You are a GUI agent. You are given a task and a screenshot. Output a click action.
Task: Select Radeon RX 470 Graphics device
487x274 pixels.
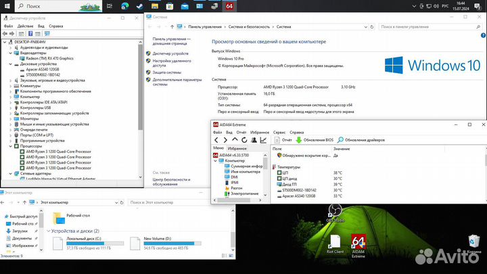coord(49,58)
